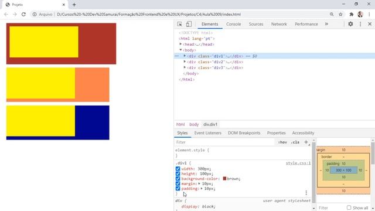Select the closing </body> tag row
Screen dimensions: 375x211
[190, 73]
